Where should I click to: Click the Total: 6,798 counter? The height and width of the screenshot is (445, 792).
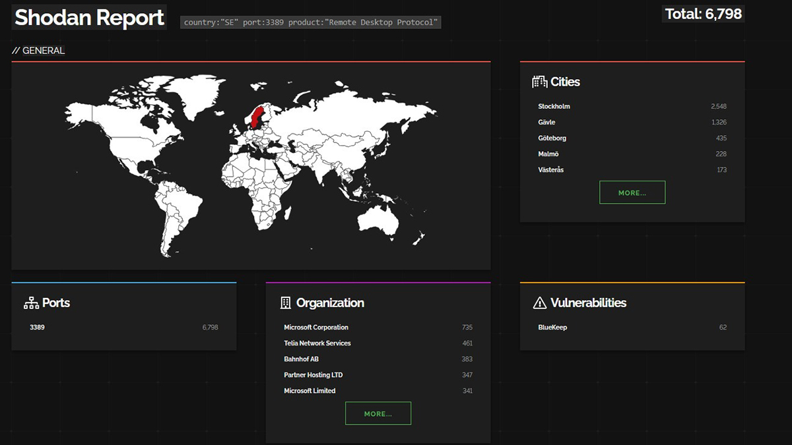pyautogui.click(x=704, y=13)
